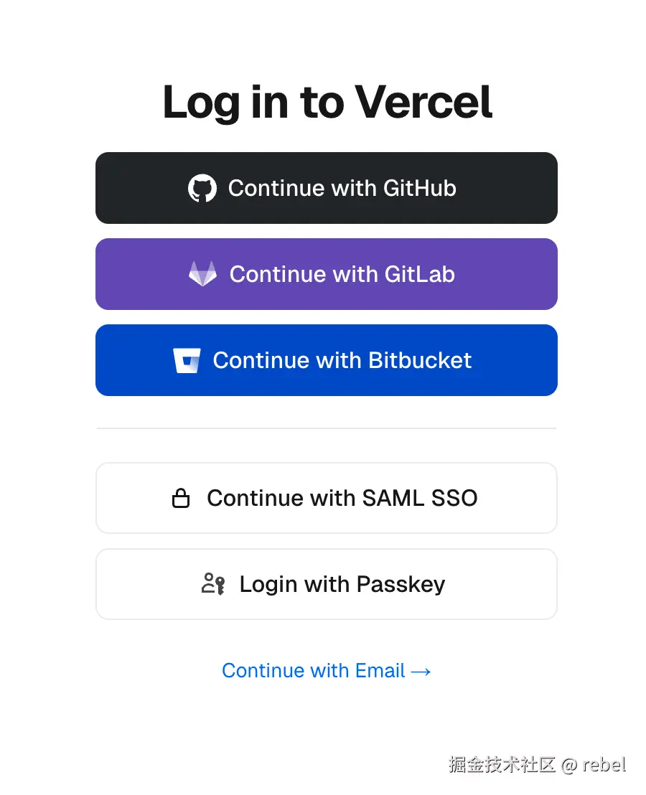Click the horizontal divider below Bitbucket button
The width and height of the screenshot is (646, 795).
tap(327, 428)
